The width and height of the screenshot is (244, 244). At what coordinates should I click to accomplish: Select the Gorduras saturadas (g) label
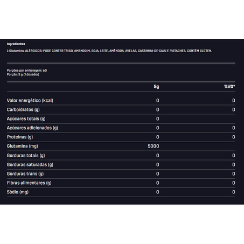point(30,165)
